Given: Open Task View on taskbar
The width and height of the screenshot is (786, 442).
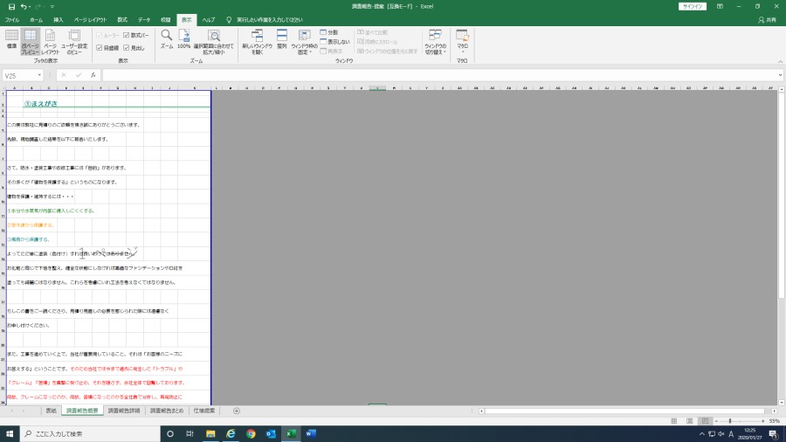Looking at the screenshot, I should click(190, 433).
